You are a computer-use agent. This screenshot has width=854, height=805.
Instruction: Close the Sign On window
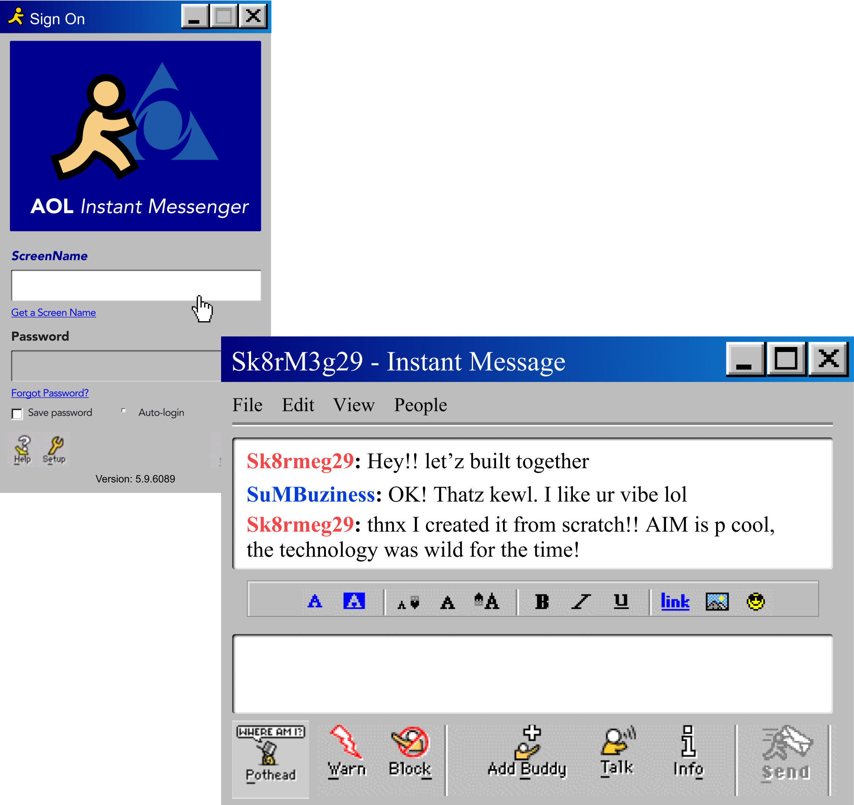pyautogui.click(x=253, y=16)
